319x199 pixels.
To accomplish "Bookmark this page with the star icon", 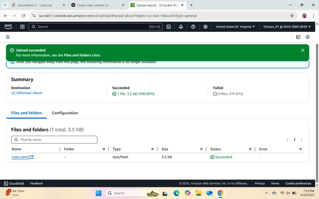I will pos(292,16).
